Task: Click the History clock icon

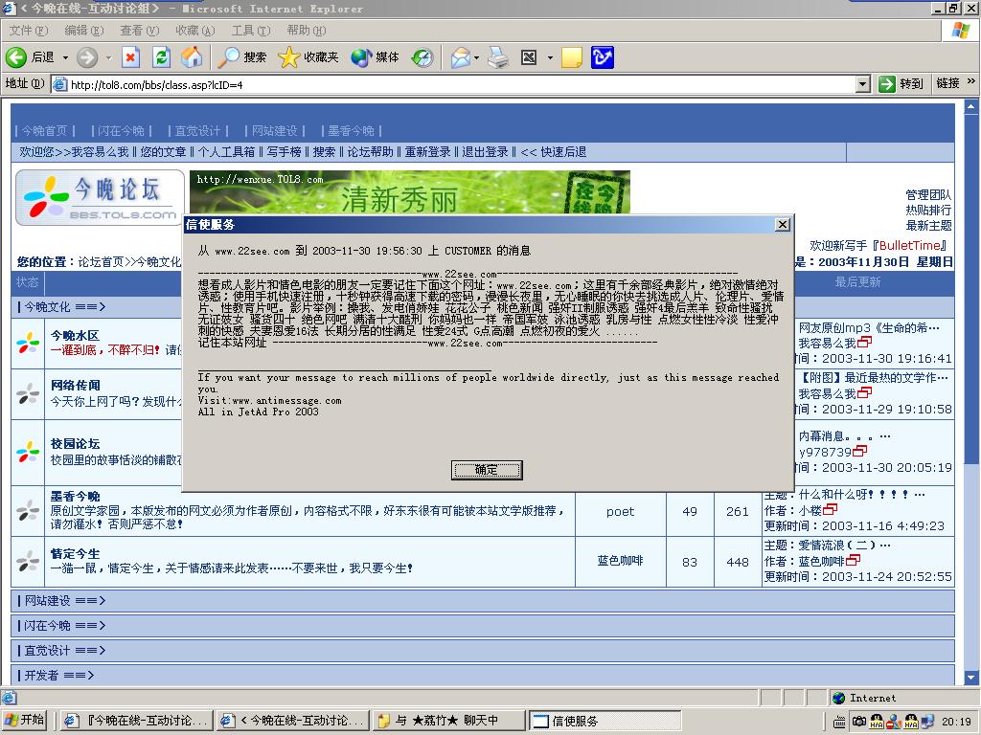Action: coord(422,57)
